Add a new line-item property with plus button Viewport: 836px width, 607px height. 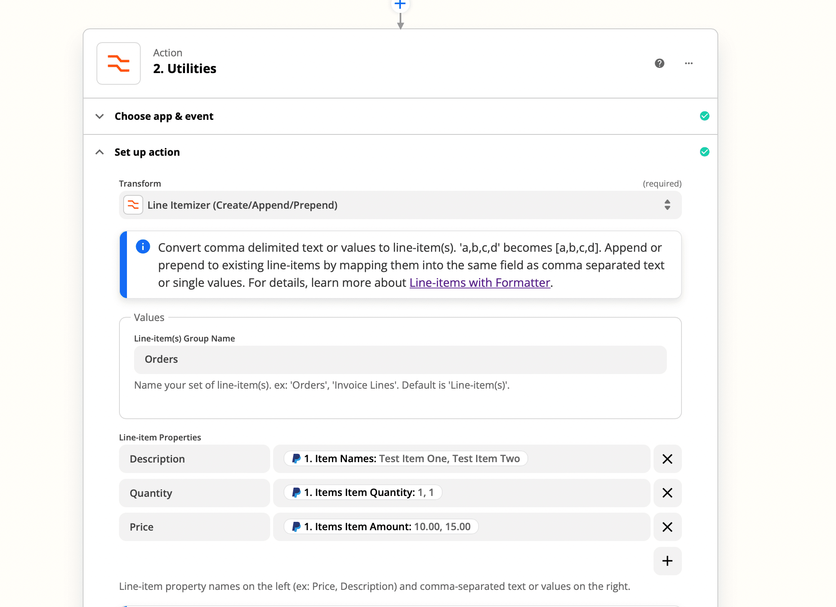click(x=667, y=561)
